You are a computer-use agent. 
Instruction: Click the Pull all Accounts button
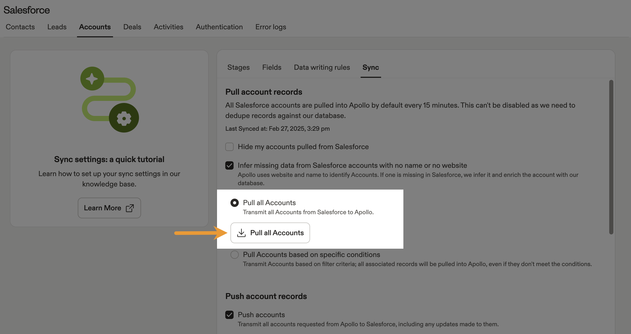click(x=270, y=233)
